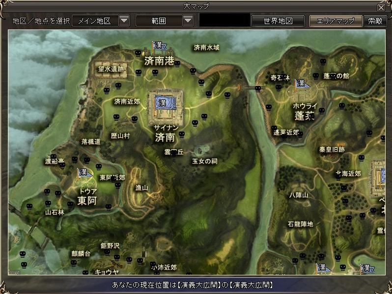Select the 秦皇旧跡 label
Image resolution: width=392 pixels, height=294 pixels.
coord(332,150)
